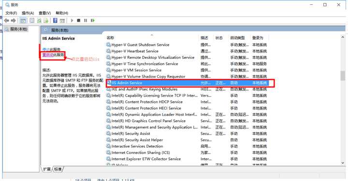The height and width of the screenshot is (181, 348).
Task: Restart the service with the restart toolbar icon
Action: [x=92, y=20]
